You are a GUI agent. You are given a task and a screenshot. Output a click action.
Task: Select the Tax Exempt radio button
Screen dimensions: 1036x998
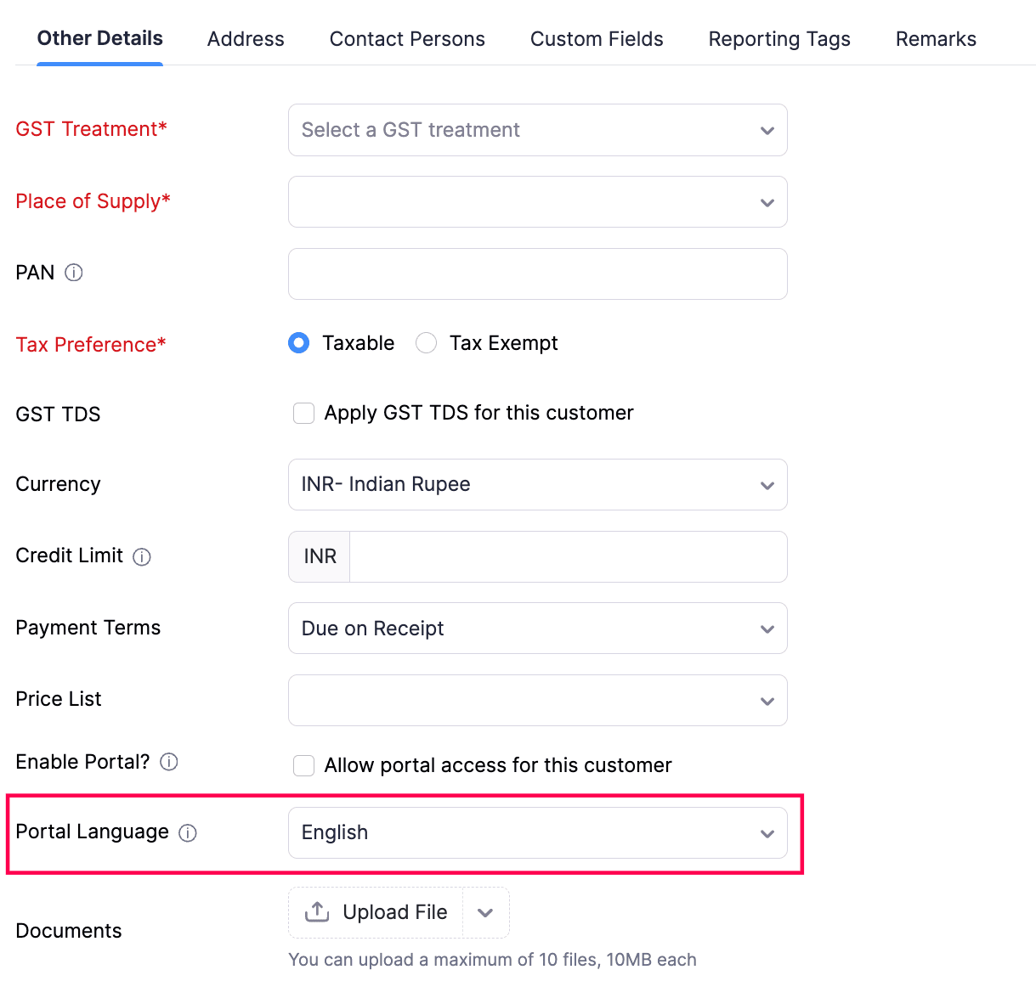click(426, 342)
